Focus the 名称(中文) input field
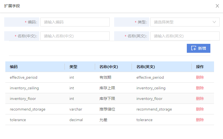Viewport: 223px width, 139px height. coord(75,36)
